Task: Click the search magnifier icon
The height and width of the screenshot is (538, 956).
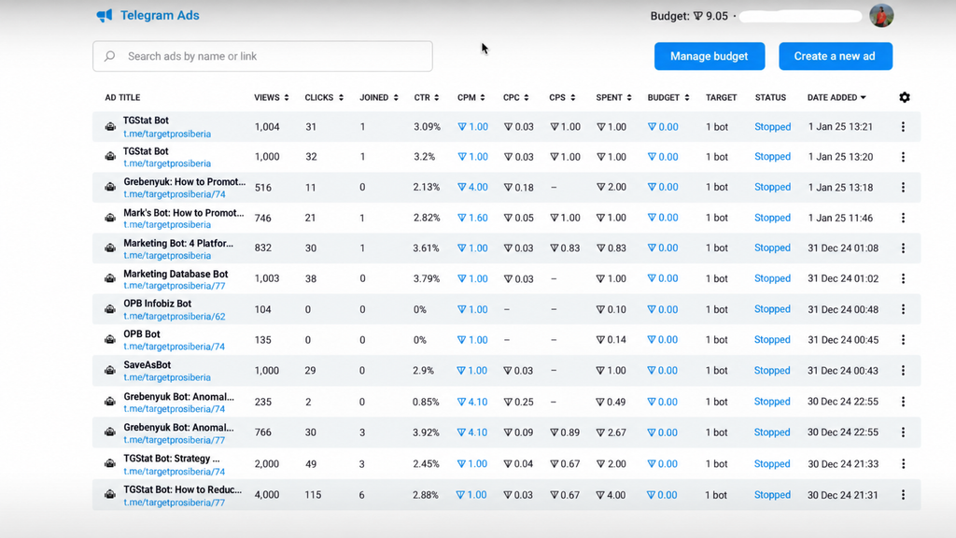Action: 110,56
